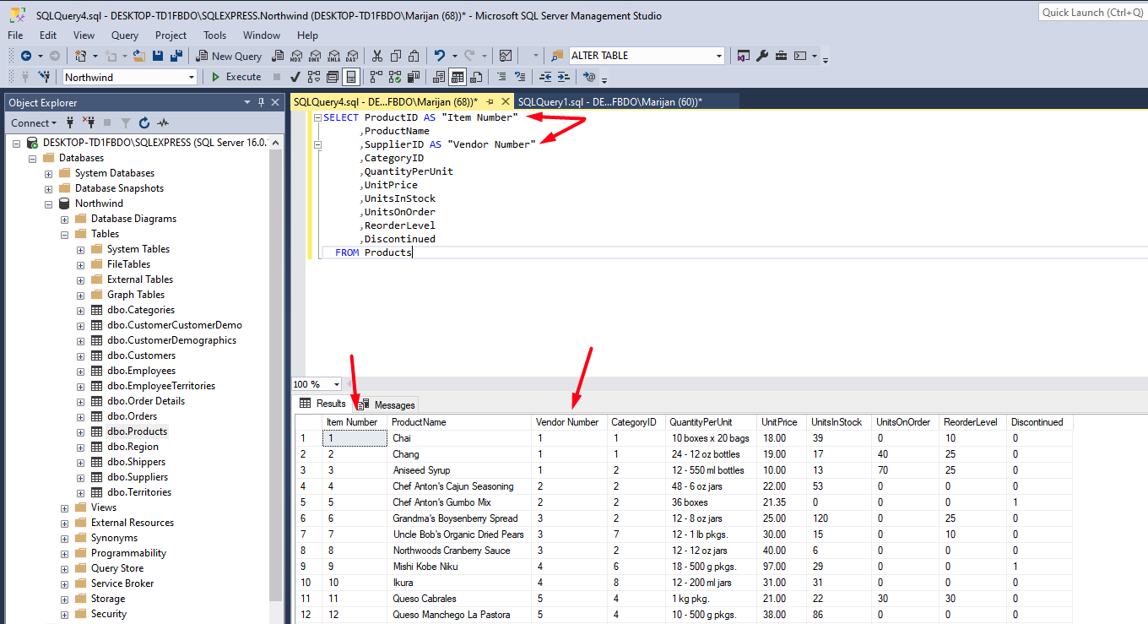Toggle Include Live Query Statistics
1148x624 pixels.
[x=394, y=77]
